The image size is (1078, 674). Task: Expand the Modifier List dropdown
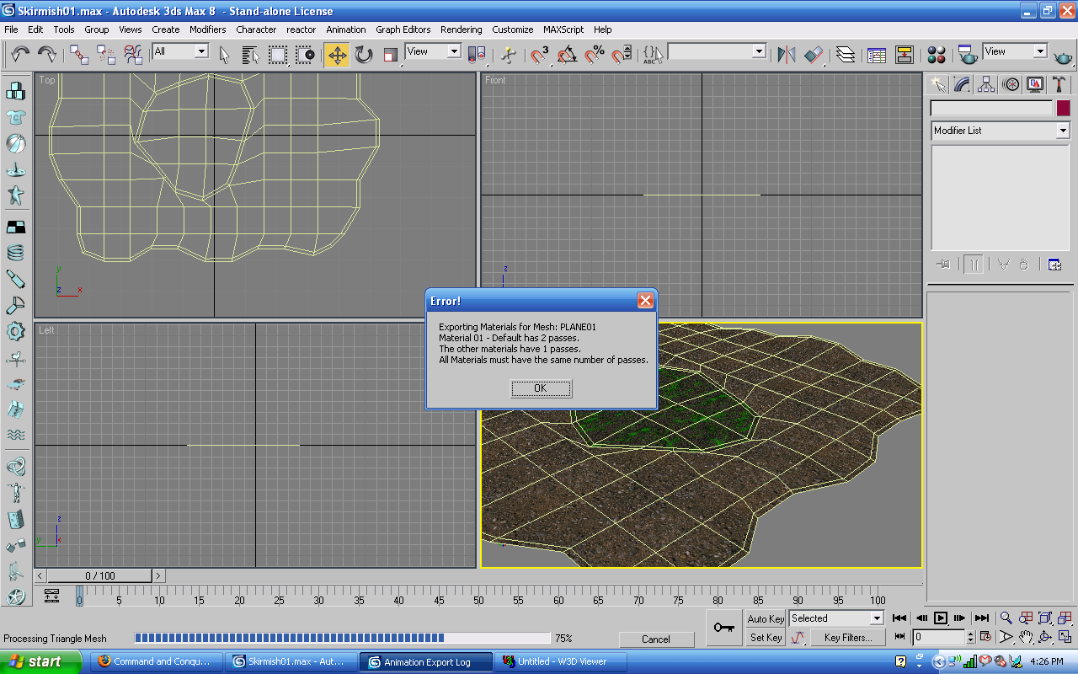pos(1062,131)
